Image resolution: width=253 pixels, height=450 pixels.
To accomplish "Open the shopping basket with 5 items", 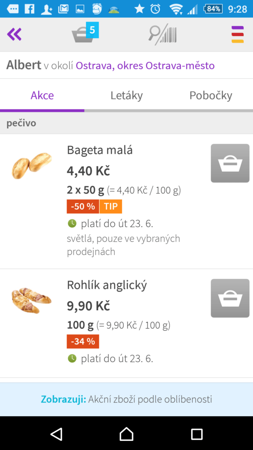I will 85,33.
